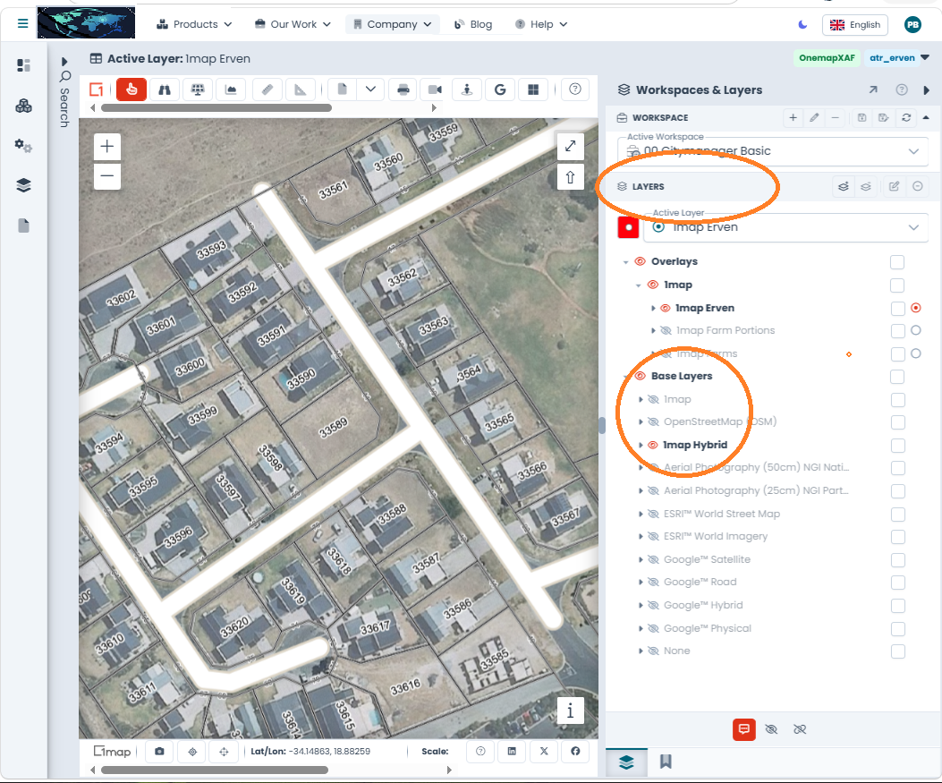The width and height of the screenshot is (942, 783).
Task: Share map on X
Action: (544, 751)
